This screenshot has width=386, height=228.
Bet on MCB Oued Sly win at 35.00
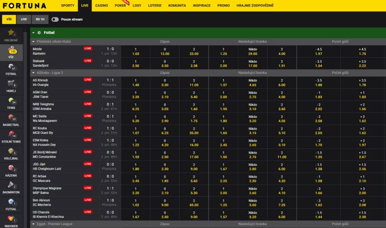pos(194,131)
